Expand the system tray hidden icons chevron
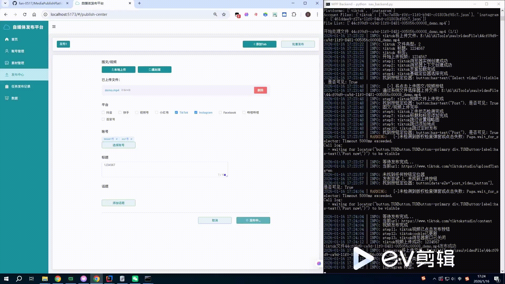The image size is (505, 284). [434, 279]
